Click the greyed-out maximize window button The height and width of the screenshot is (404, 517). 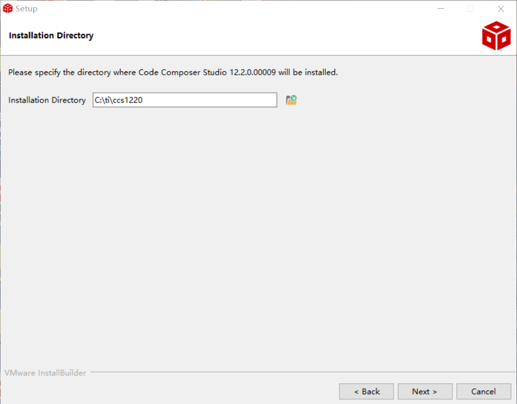coord(471,9)
